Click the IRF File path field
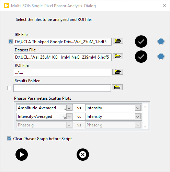 pos(63,42)
